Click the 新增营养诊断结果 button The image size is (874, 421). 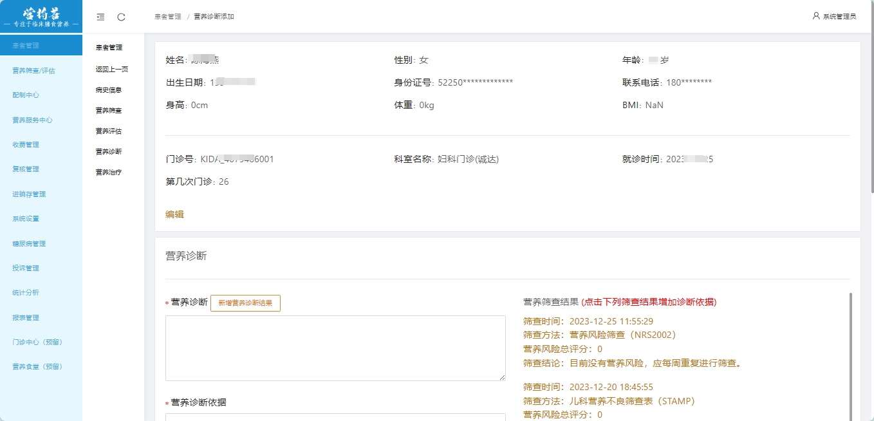245,303
